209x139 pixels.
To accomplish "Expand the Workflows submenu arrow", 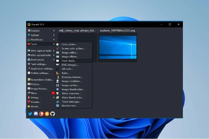I will (54, 39).
